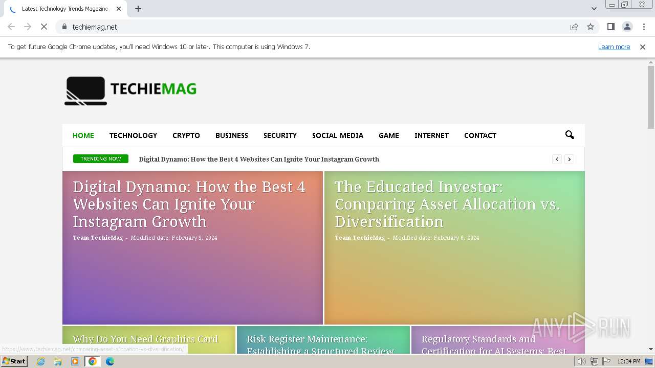Select the Chrome taskbar icon
The image size is (655, 368).
pos(93,361)
